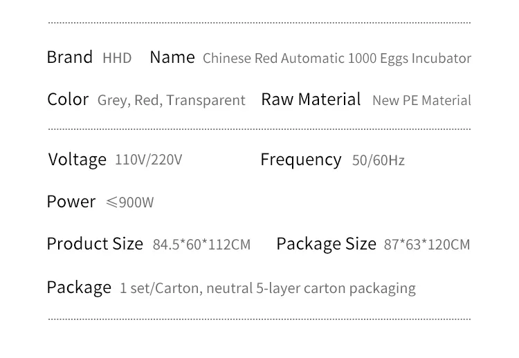Select the New PE Material value
This screenshot has height=358, width=519.
point(421,100)
